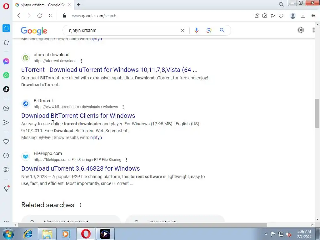Go to the Google logo homepage

(34, 31)
